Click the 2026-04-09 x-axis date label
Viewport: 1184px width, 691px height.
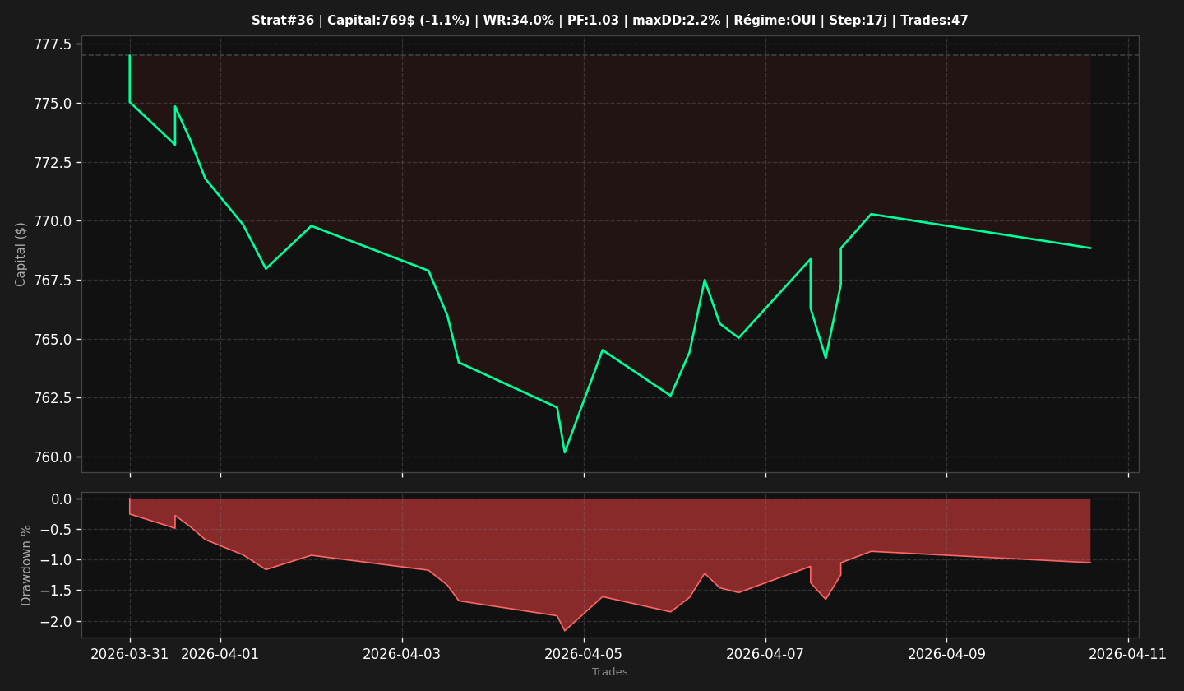(946, 655)
